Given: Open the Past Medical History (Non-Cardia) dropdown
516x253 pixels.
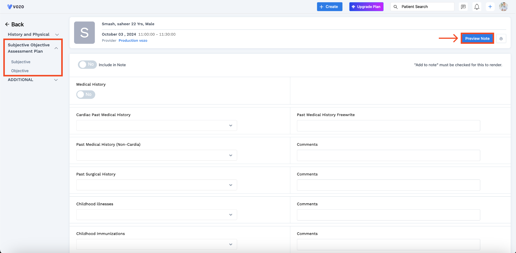Looking at the screenshot, I should pyautogui.click(x=156, y=155).
